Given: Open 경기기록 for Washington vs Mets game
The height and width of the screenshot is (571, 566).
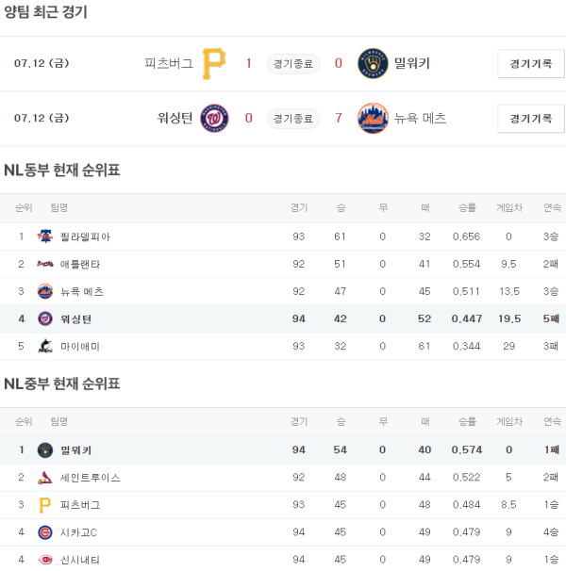Looking at the screenshot, I should coord(530,119).
